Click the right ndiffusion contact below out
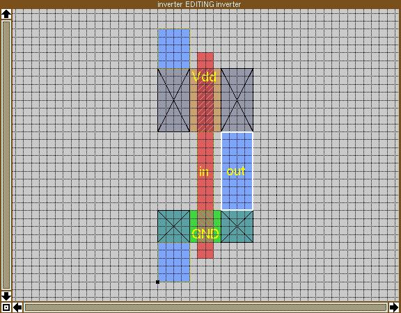This screenshot has width=401, height=313. click(x=237, y=226)
